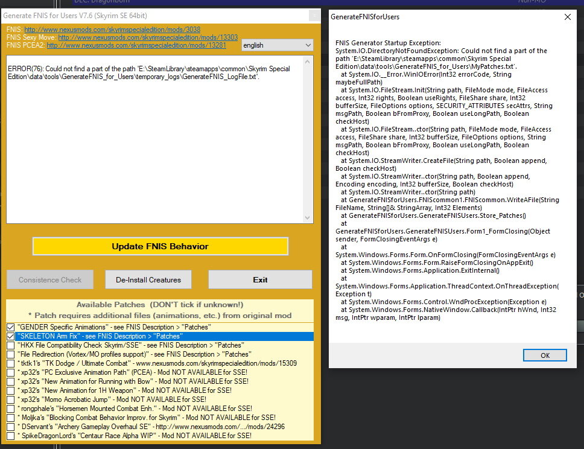Click the De-Install Creatures button

point(148,279)
